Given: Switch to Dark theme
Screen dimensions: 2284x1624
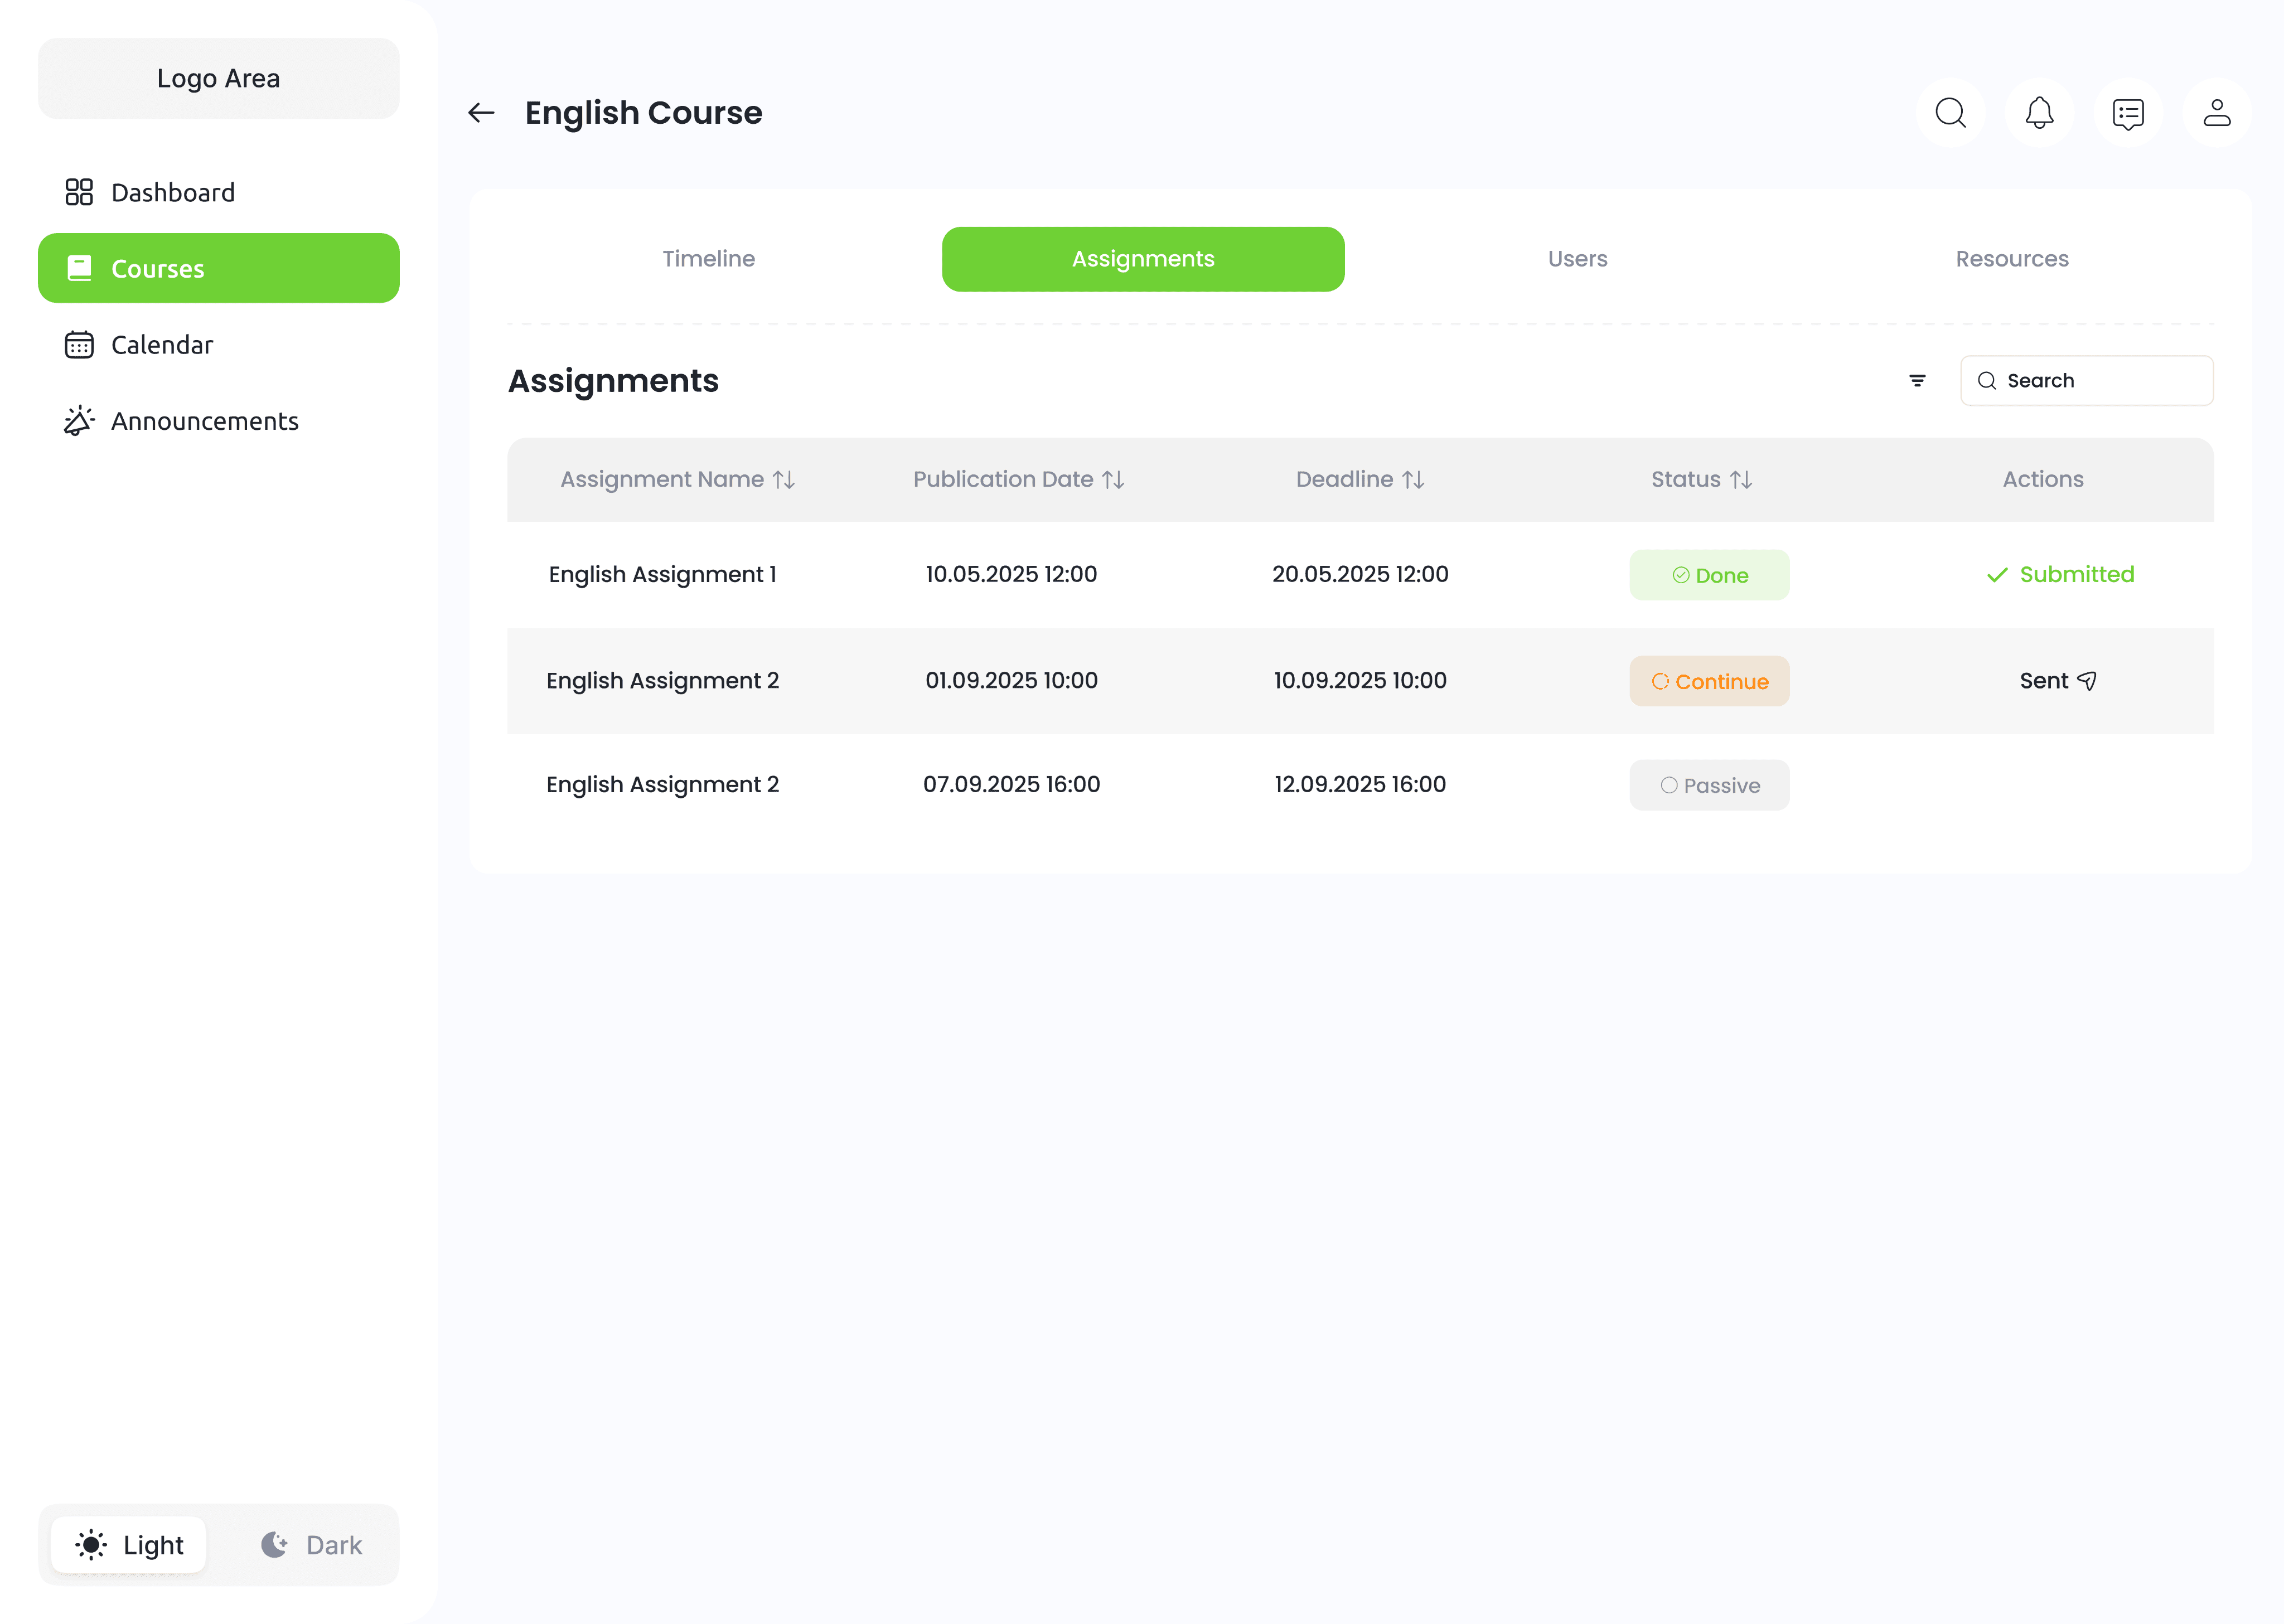Looking at the screenshot, I should coord(311,1545).
